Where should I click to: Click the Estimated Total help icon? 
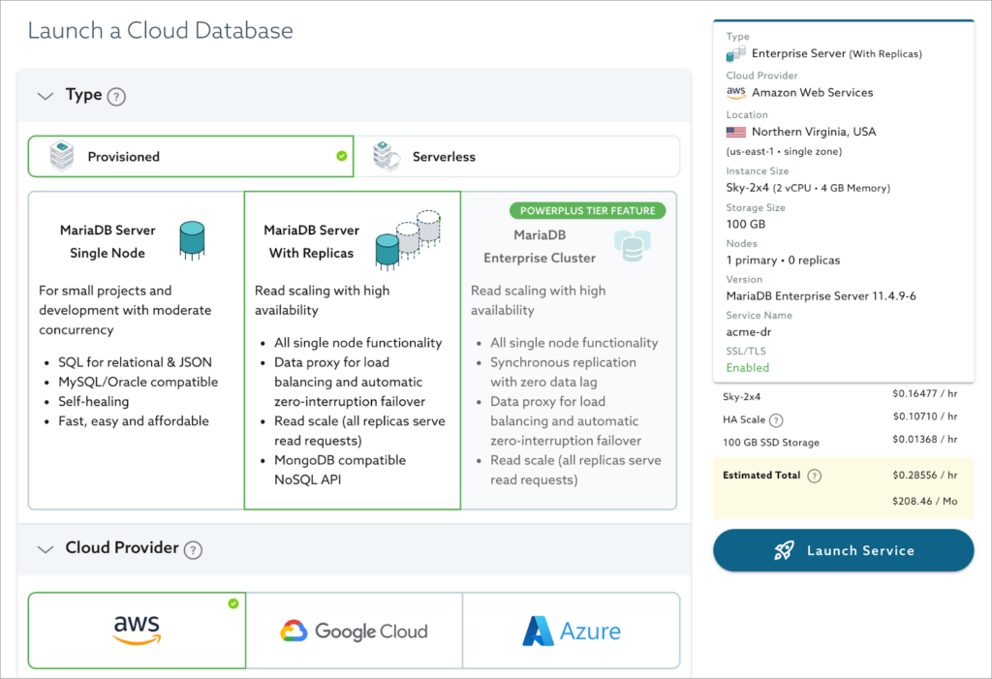(x=814, y=476)
